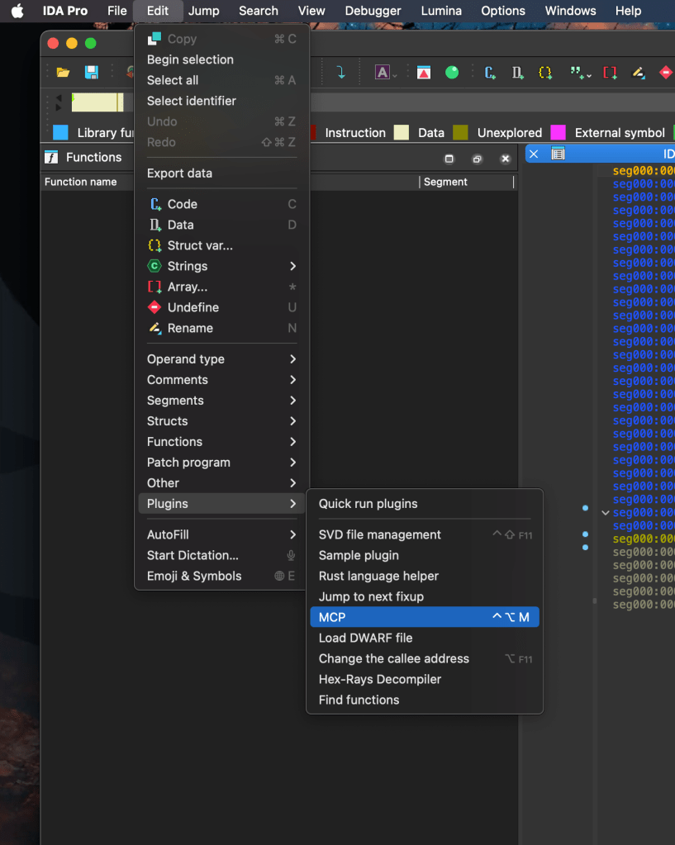Click the Convert to code toolbar icon

pos(490,73)
